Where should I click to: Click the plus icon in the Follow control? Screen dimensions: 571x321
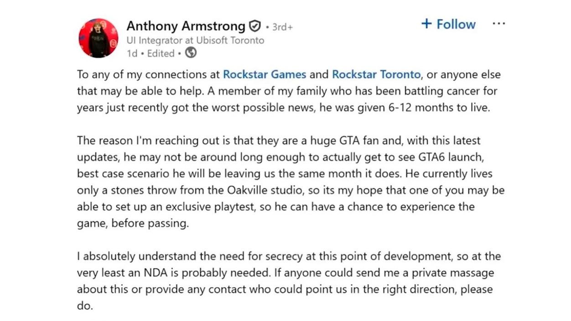pos(426,24)
